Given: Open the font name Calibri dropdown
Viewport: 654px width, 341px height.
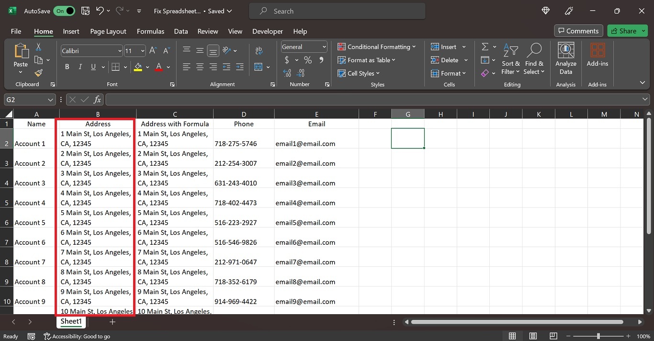Looking at the screenshot, I should (120, 51).
